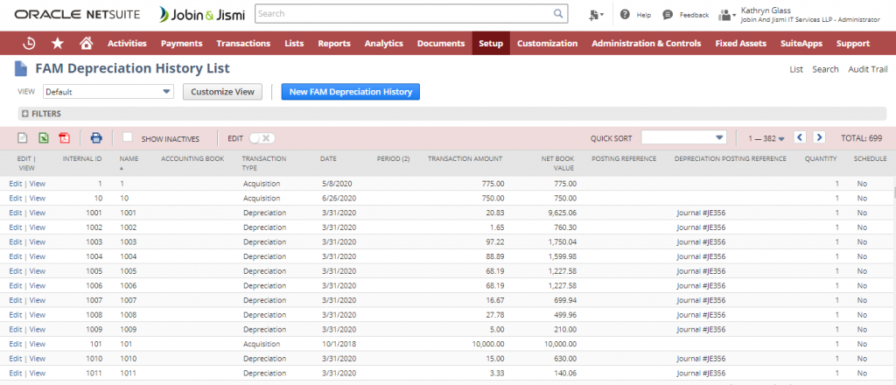The height and width of the screenshot is (385, 896).
Task: Click into the global Search field
Action: (x=402, y=14)
